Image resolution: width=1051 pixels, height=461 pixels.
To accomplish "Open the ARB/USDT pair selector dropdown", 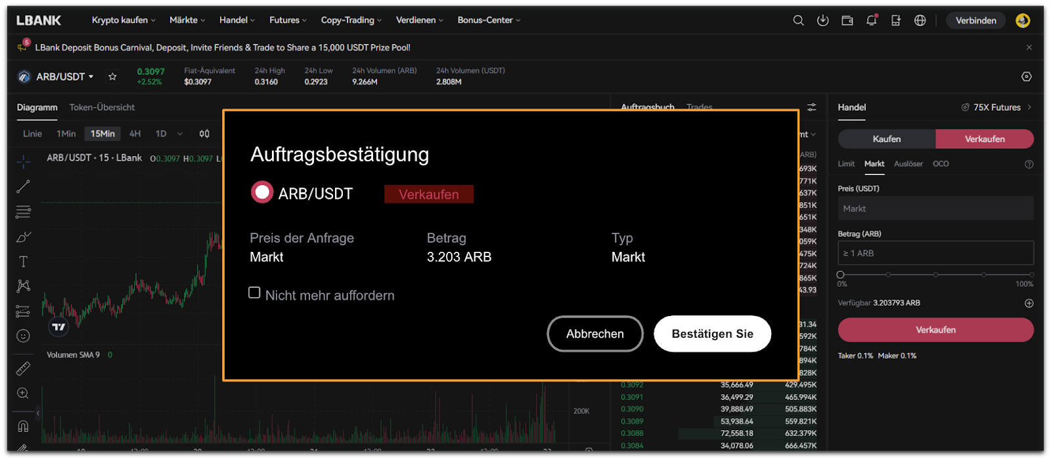I will tap(64, 77).
